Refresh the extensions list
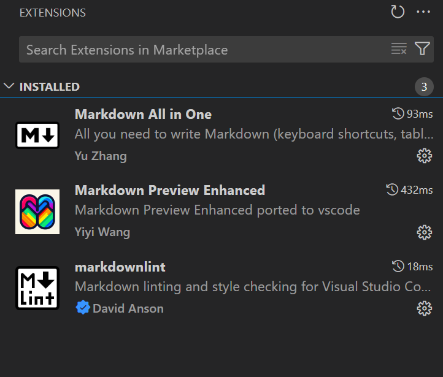The width and height of the screenshot is (443, 377). [398, 12]
